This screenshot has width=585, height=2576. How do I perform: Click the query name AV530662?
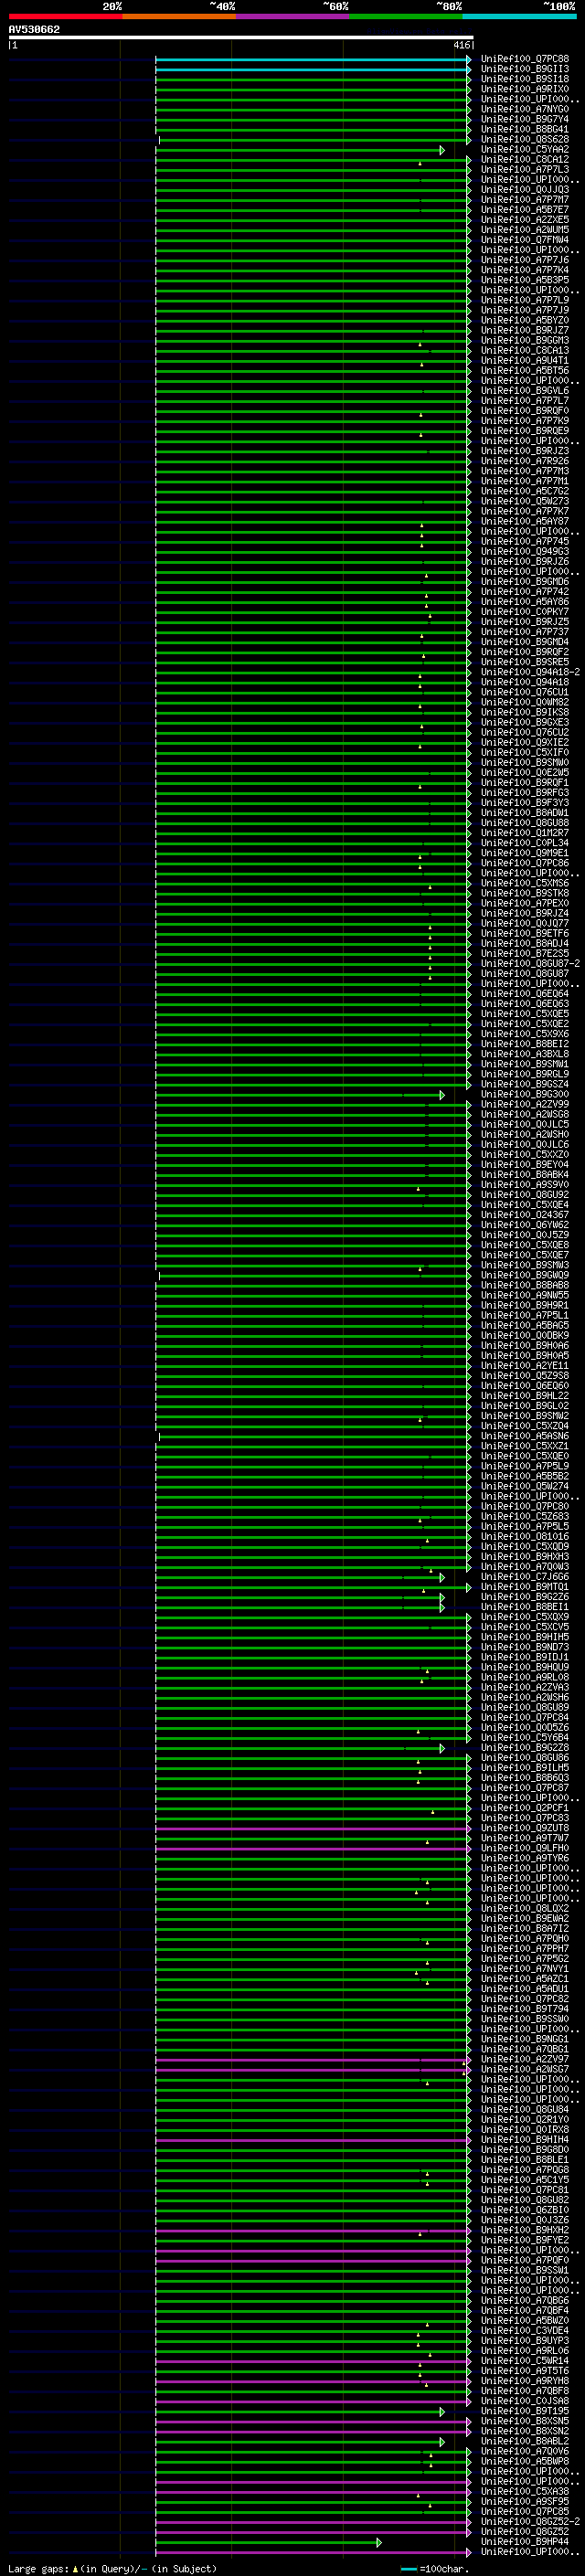point(34,30)
